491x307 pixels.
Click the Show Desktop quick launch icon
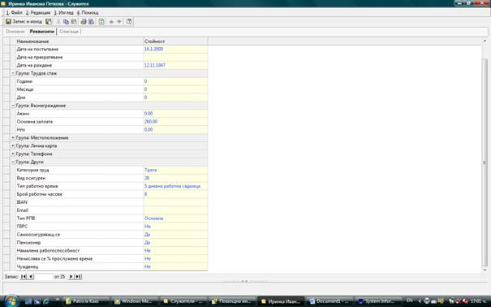(x=28, y=301)
